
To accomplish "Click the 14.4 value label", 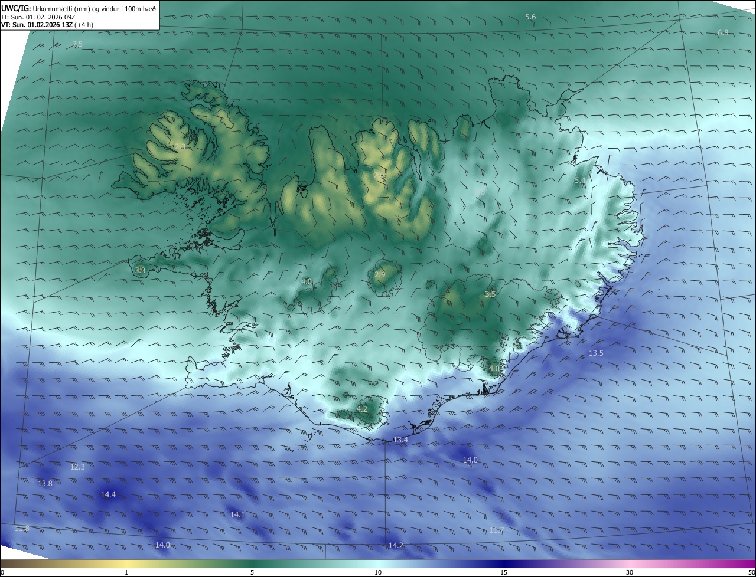I will (x=108, y=495).
